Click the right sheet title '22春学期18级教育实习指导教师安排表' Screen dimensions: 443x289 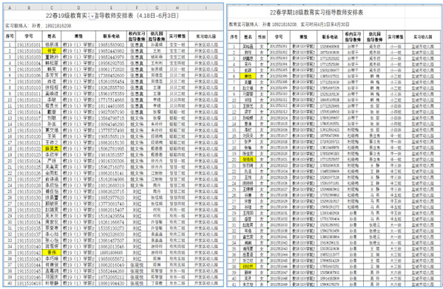pos(317,13)
